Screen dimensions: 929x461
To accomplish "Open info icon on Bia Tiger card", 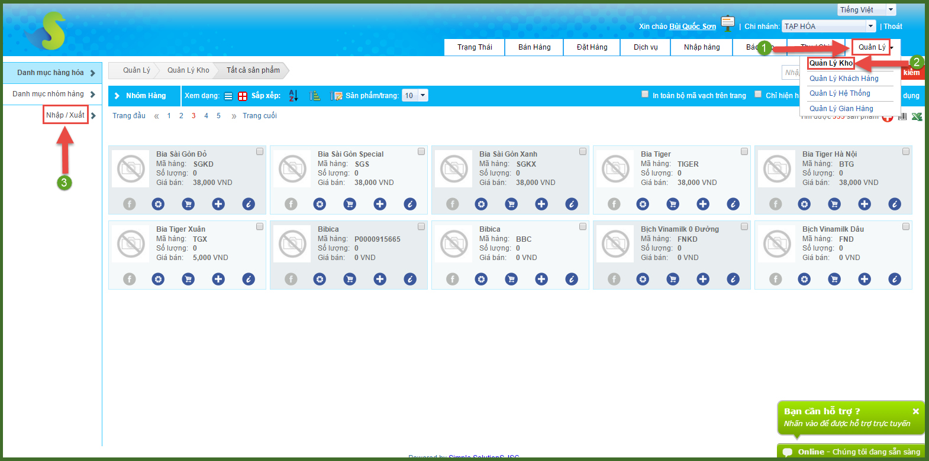I will (733, 204).
